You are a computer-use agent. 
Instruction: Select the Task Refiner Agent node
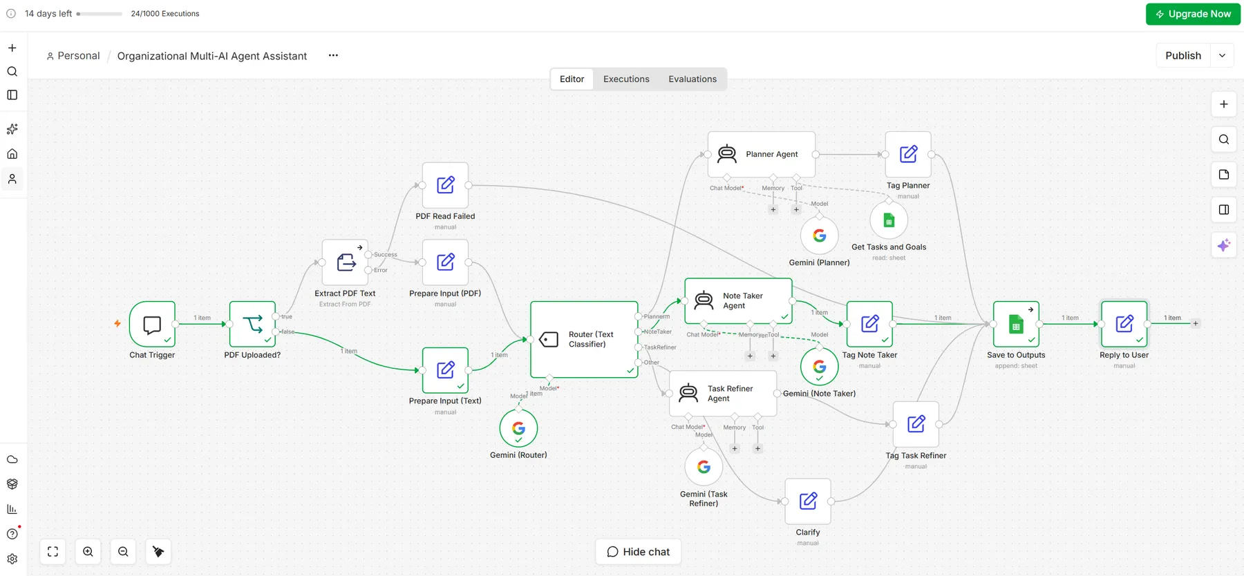723,393
